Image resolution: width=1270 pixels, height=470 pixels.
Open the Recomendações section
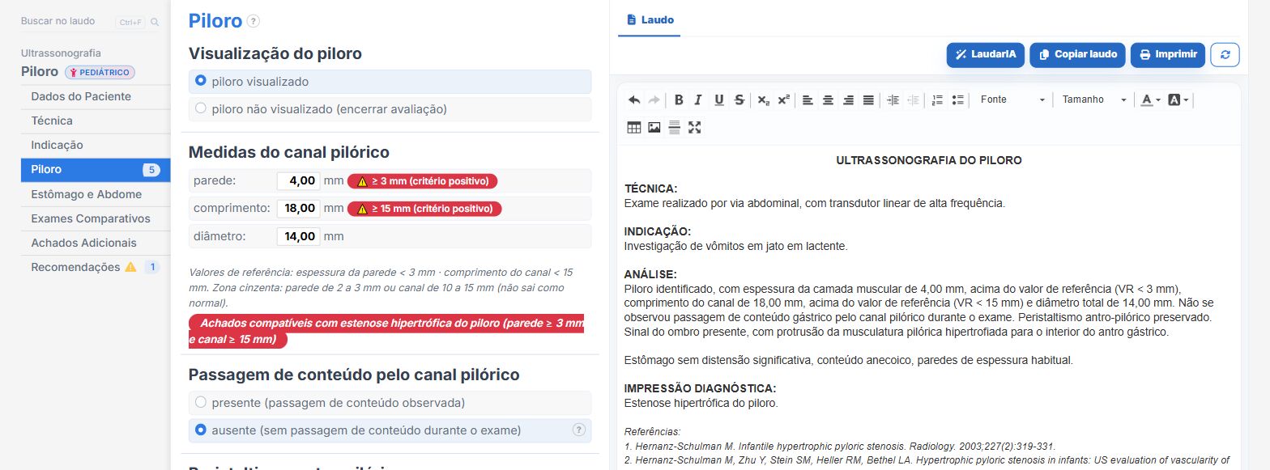96,267
